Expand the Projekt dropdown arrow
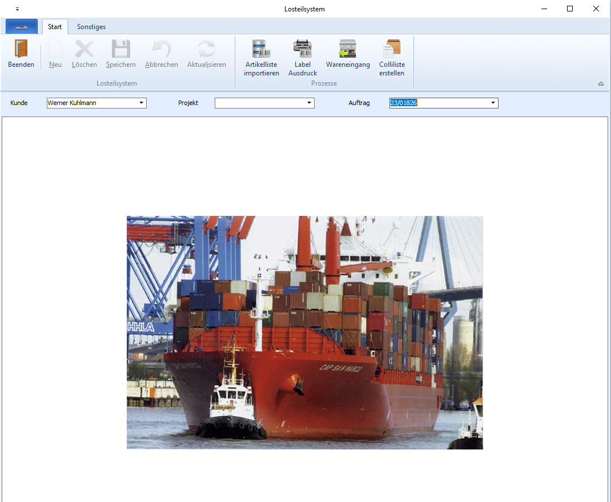This screenshot has width=611, height=502. [x=309, y=103]
